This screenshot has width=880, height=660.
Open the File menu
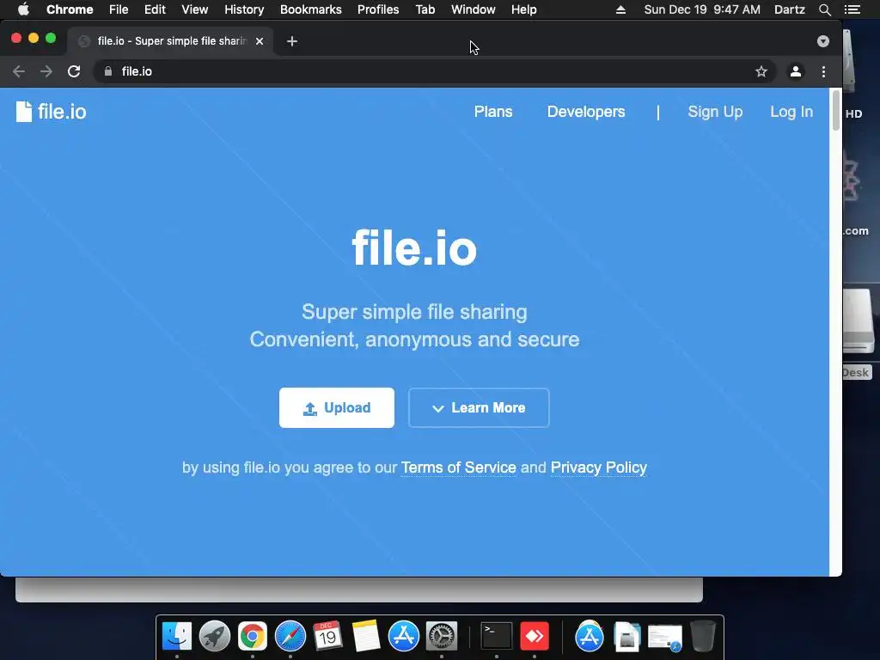pyautogui.click(x=119, y=9)
